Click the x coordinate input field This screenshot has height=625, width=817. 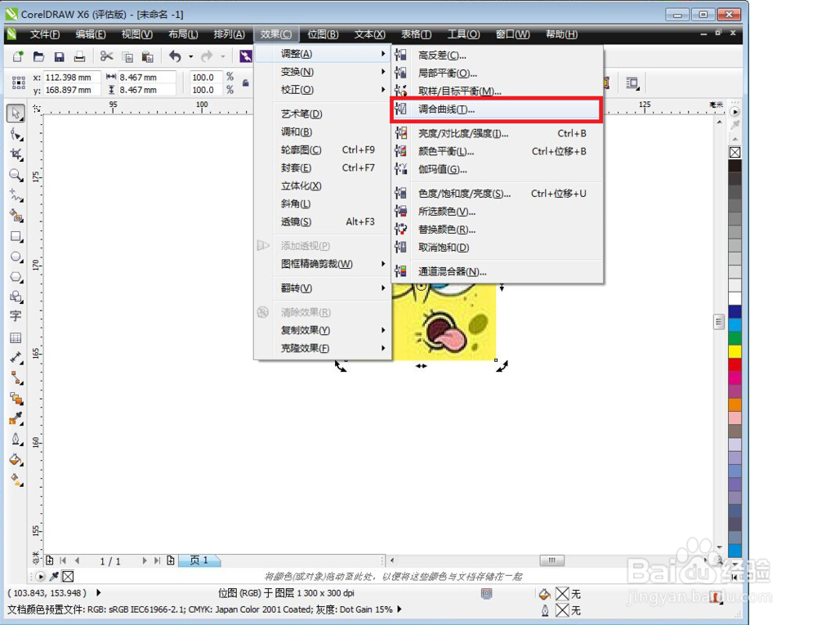click(x=74, y=78)
